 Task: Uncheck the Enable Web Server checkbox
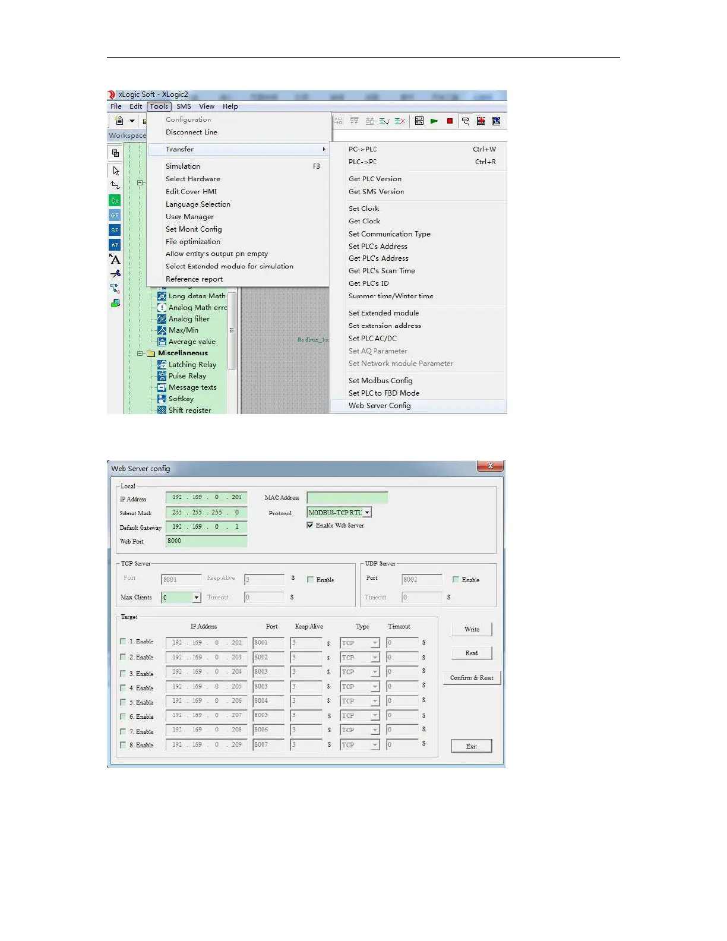click(x=310, y=525)
